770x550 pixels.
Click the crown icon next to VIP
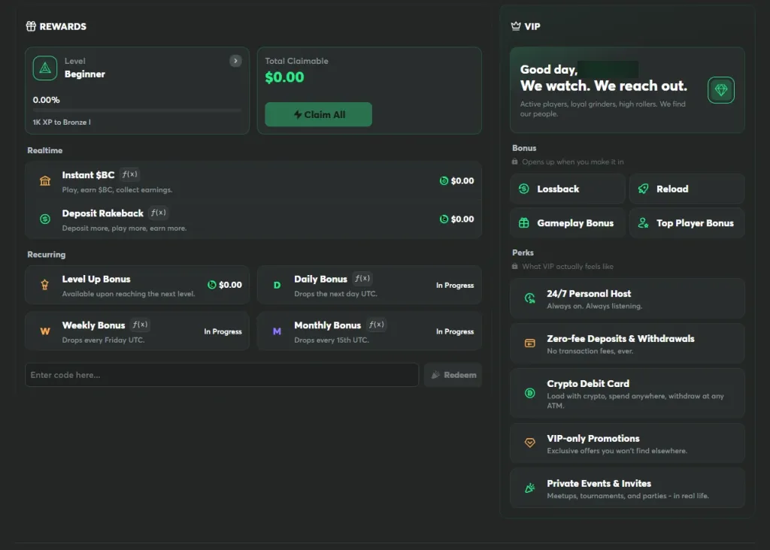pos(516,26)
